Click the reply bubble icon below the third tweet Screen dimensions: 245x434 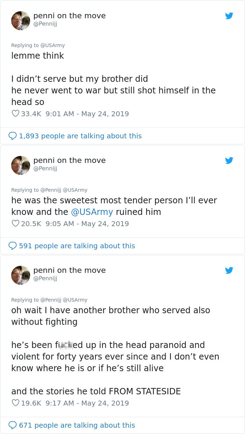(13, 425)
